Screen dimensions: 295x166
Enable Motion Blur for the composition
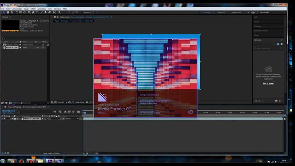pos(73,112)
